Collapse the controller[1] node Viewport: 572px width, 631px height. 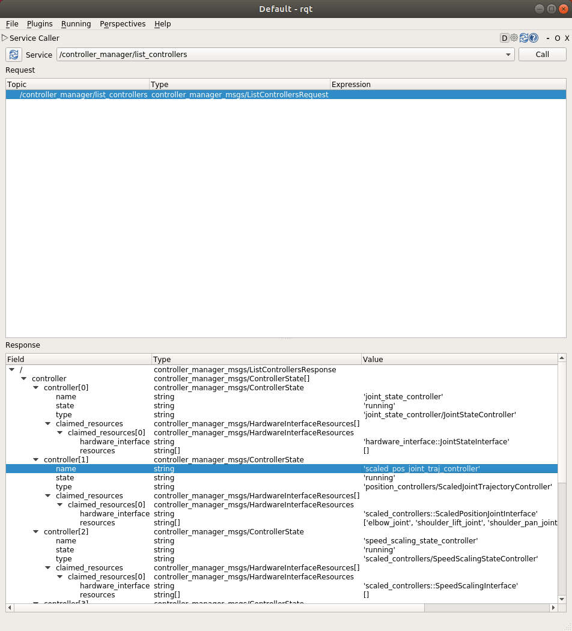click(36, 459)
